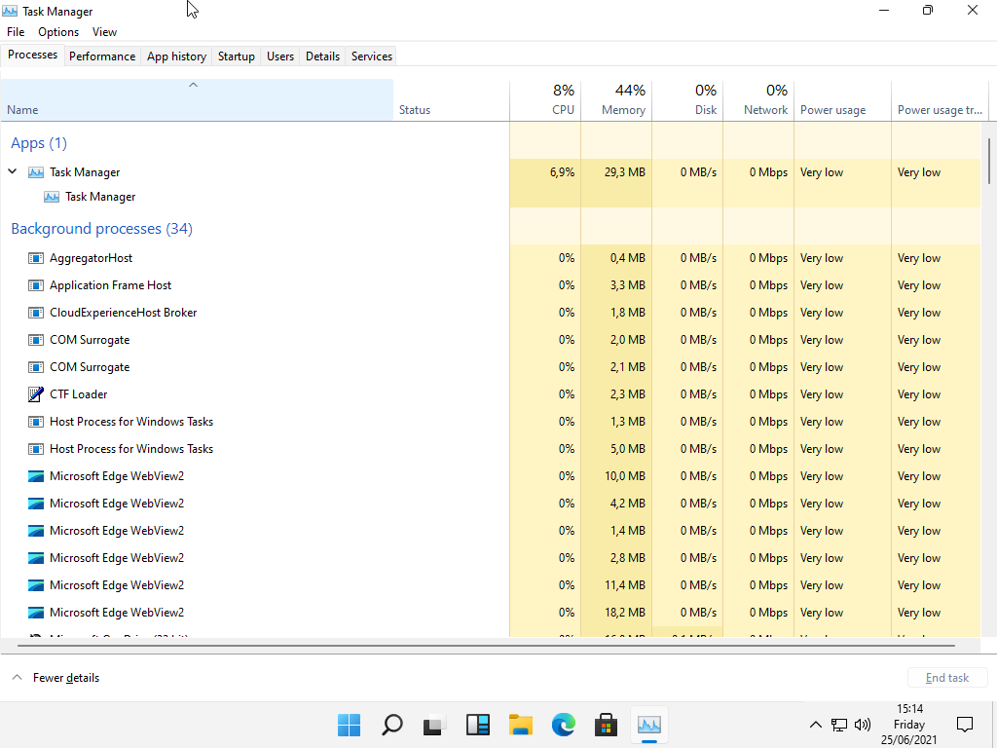The image size is (997, 748).
Task: Open Microsoft Edge from the taskbar
Action: [x=563, y=725]
